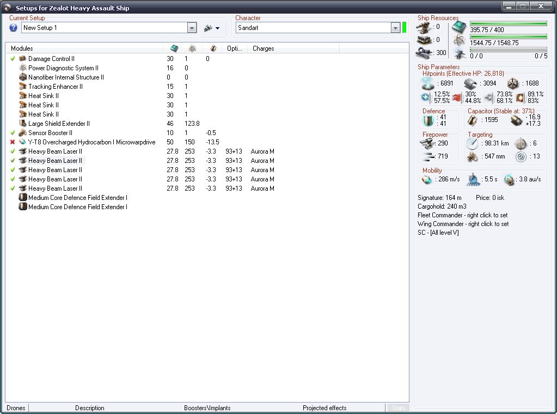Open the Current Setup dropdown arrow
Image resolution: width=557 pixels, height=414 pixels.
click(192, 28)
